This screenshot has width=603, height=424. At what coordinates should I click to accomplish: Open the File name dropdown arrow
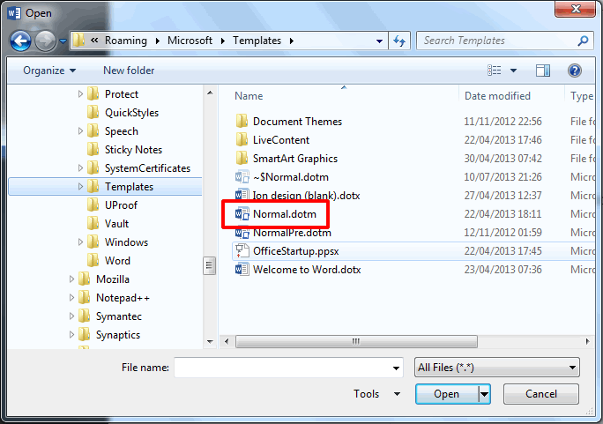396,368
